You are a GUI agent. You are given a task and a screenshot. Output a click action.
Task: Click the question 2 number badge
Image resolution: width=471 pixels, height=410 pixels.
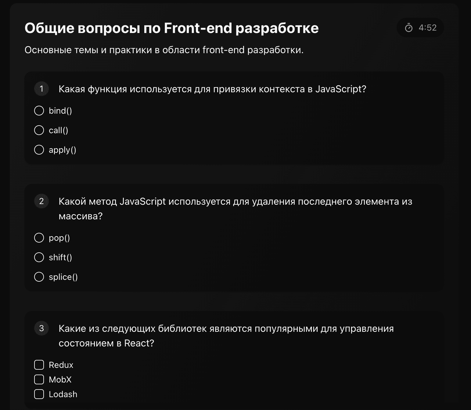(x=41, y=201)
